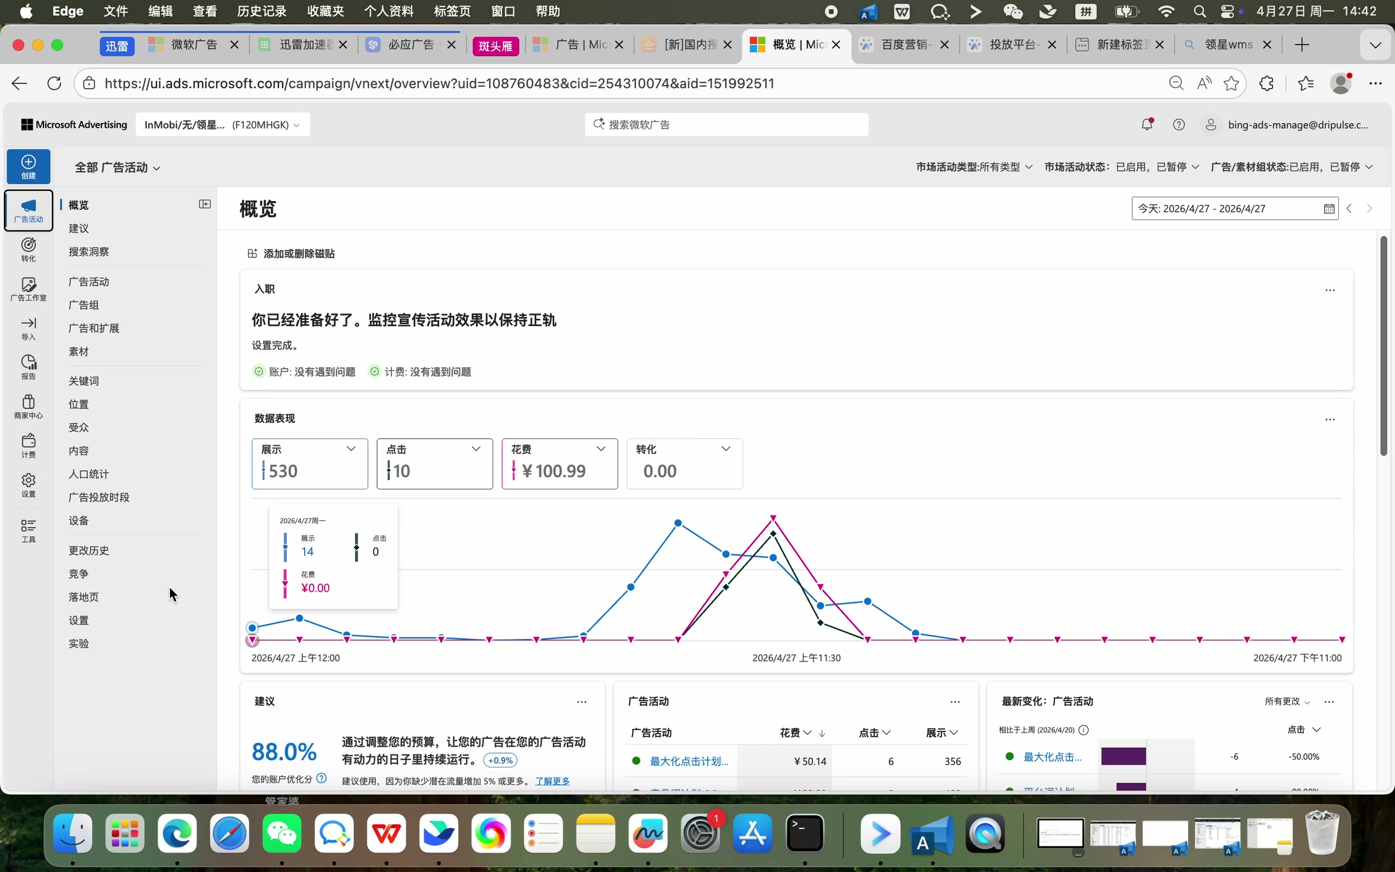Click the bing-ads-manage account email menu

(x=1287, y=125)
